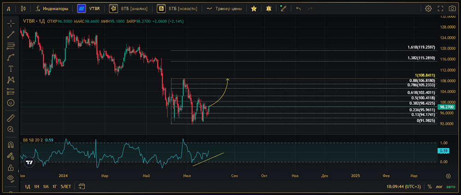Select the ruler measure tool
Image resolution: width=461 pixels, height=195 pixels.
tap(11, 118)
